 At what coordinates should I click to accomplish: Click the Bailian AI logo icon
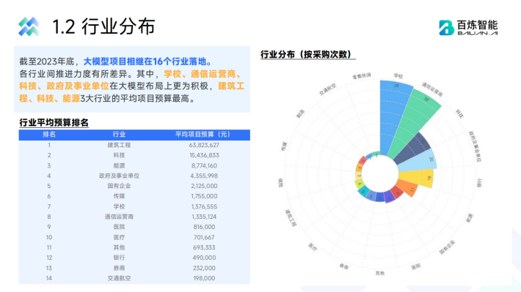coord(446,28)
